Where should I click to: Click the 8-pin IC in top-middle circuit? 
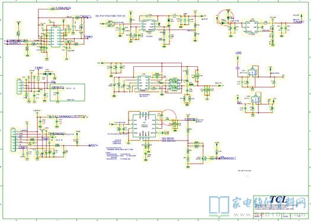pos(149,25)
